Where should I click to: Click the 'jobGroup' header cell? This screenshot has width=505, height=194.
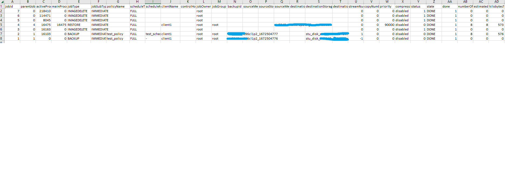[219, 6]
